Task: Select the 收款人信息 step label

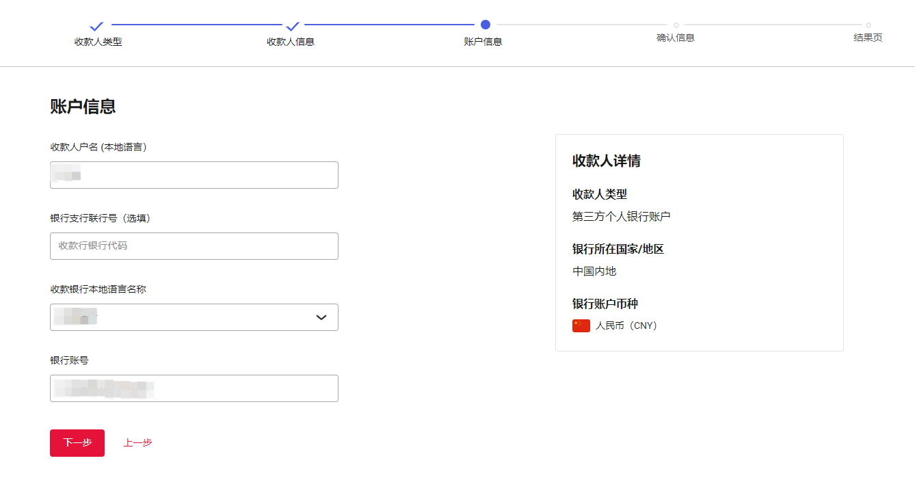Action: [x=291, y=42]
